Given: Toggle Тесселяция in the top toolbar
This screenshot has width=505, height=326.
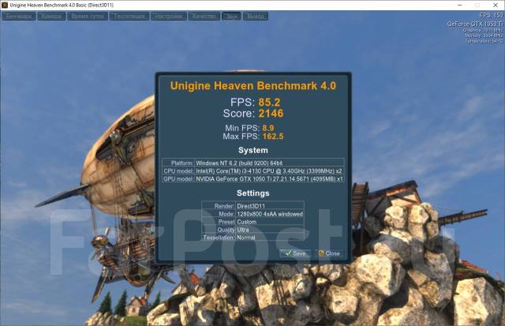Looking at the screenshot, I should pos(129,16).
